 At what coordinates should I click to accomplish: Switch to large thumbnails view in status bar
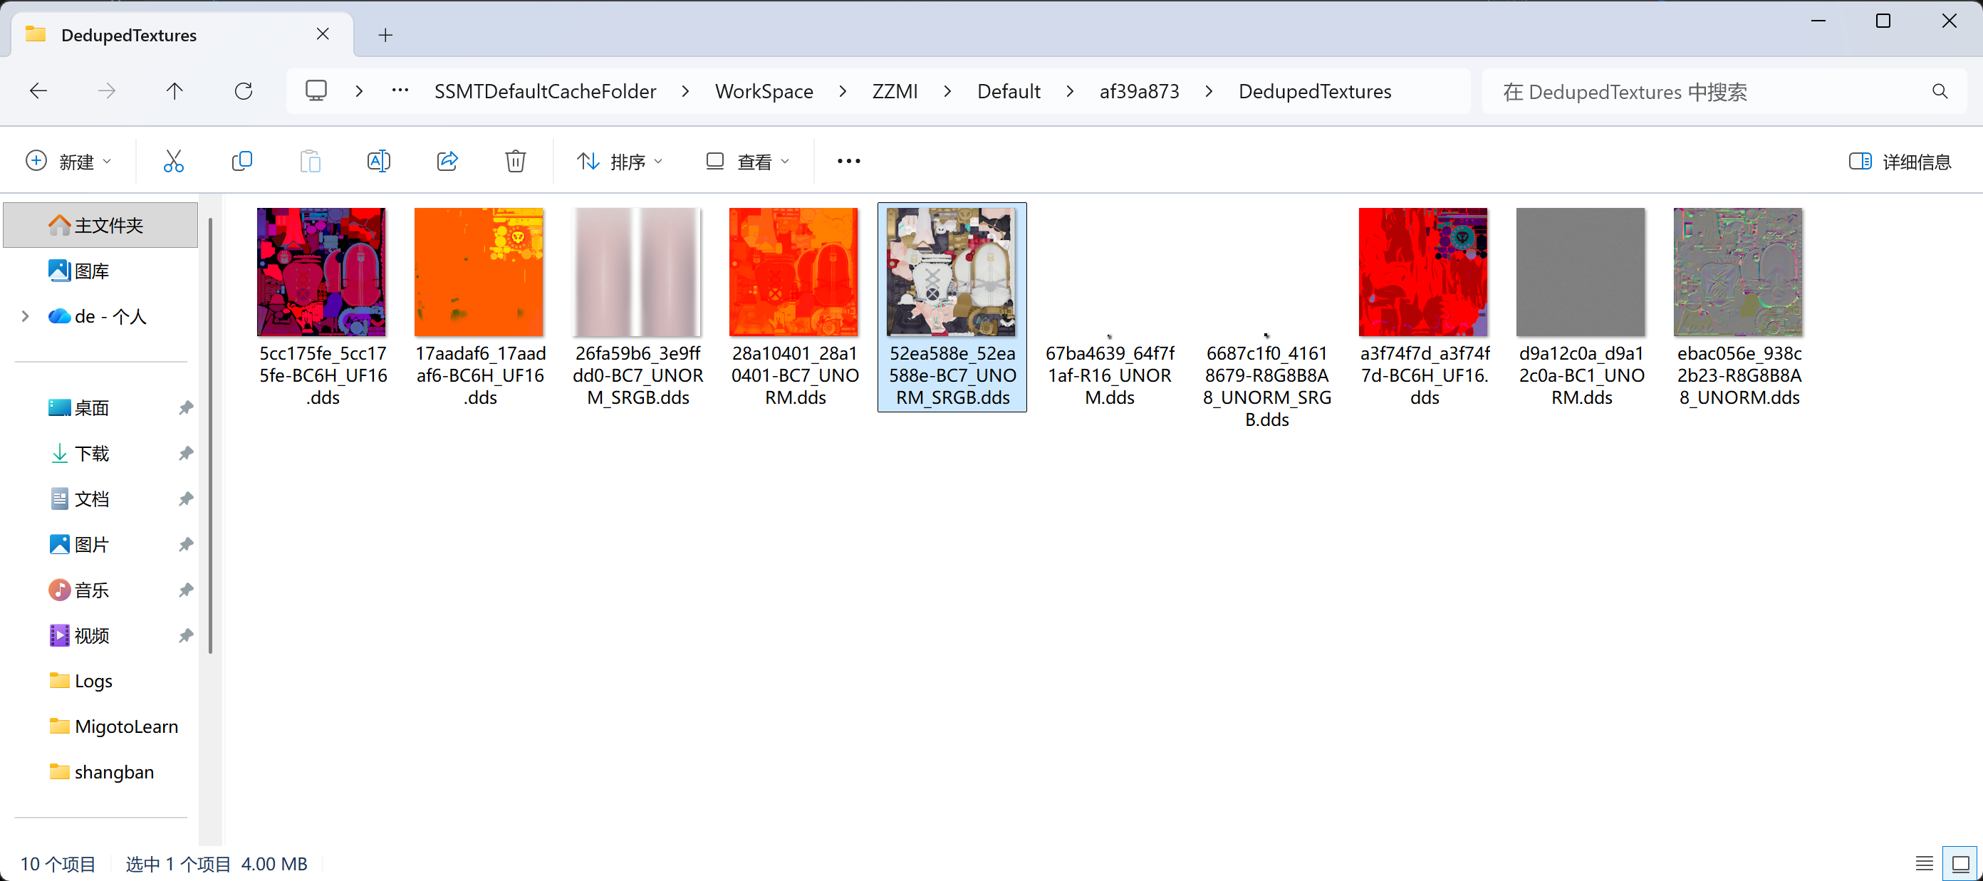pyautogui.click(x=1960, y=863)
